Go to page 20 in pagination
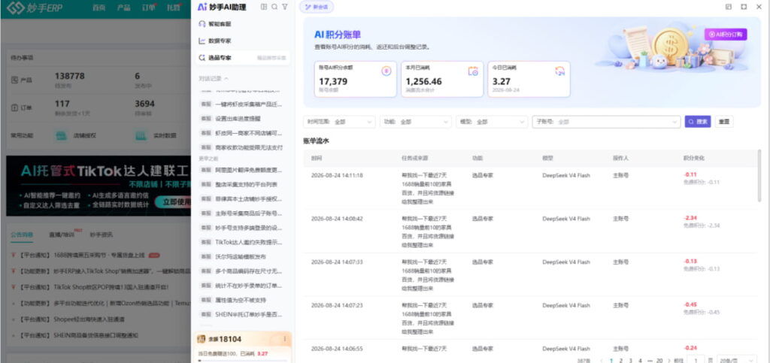The height and width of the screenshot is (363, 770). [x=659, y=361]
